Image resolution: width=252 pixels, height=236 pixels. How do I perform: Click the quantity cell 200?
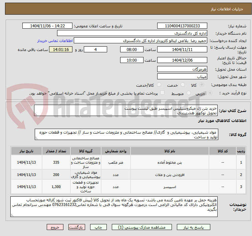pos(56,175)
